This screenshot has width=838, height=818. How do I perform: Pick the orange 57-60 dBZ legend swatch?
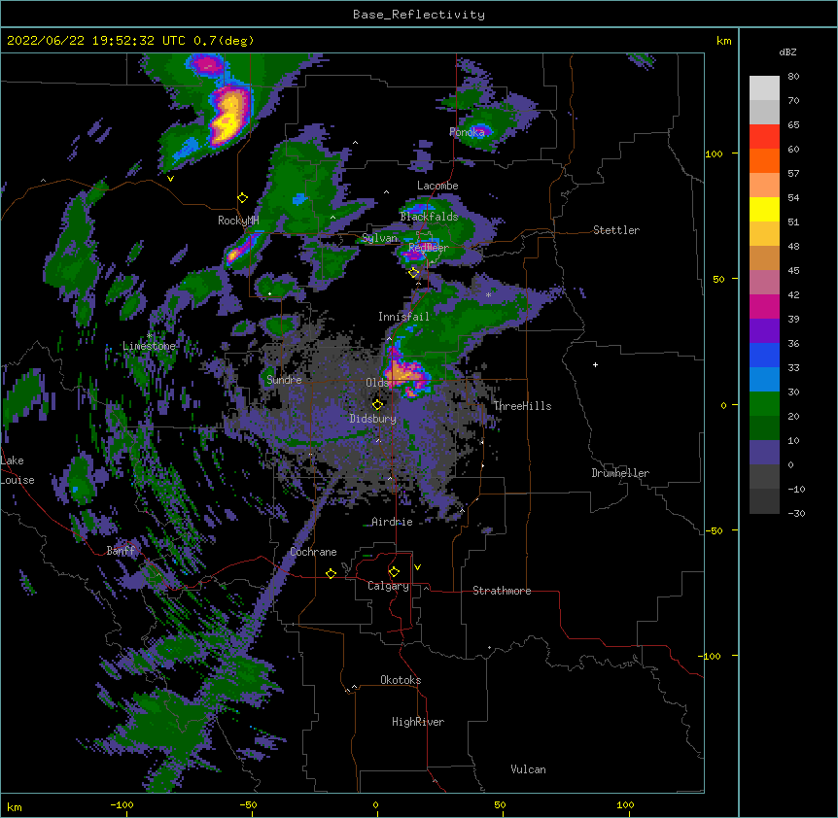[764, 160]
